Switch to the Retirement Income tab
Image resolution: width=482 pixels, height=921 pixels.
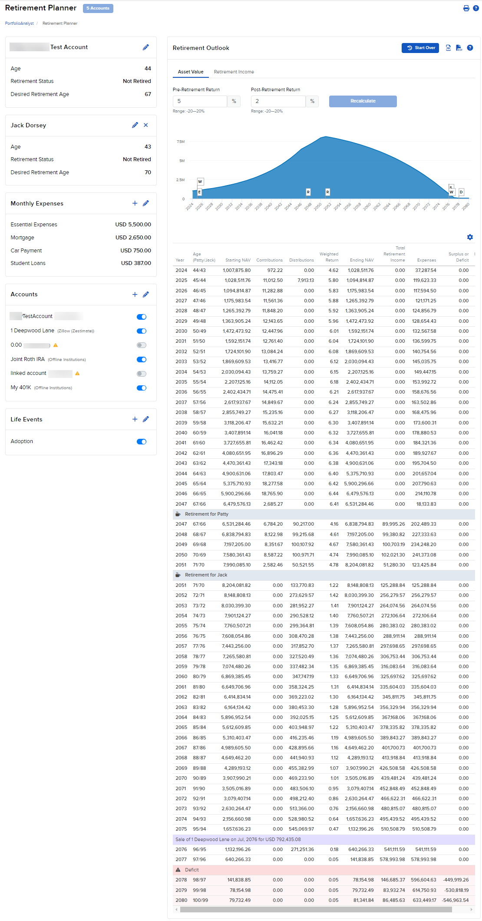(x=234, y=72)
